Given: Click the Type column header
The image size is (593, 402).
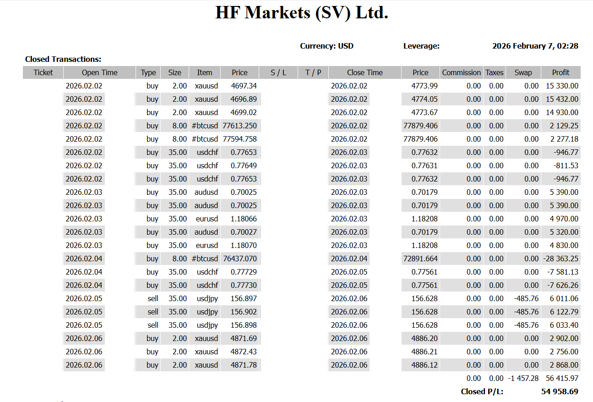Looking at the screenshot, I should click(148, 72).
